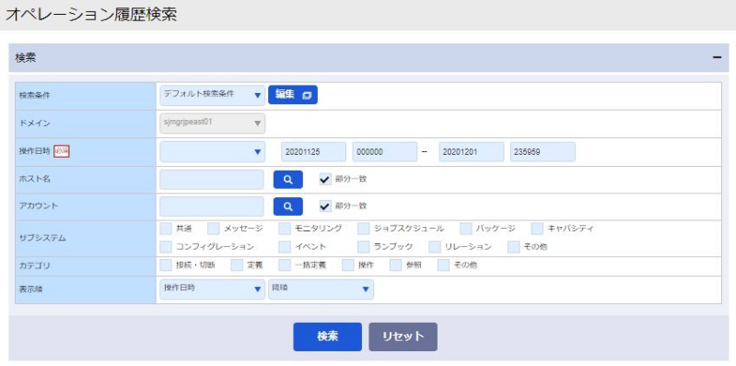Check the 操作 category checkbox
The height and width of the screenshot is (366, 736).
point(348,266)
